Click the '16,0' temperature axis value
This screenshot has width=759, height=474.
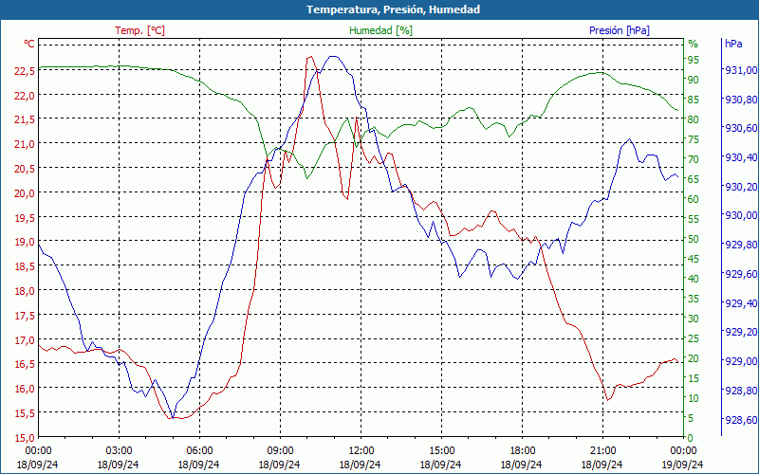pyautogui.click(x=25, y=389)
